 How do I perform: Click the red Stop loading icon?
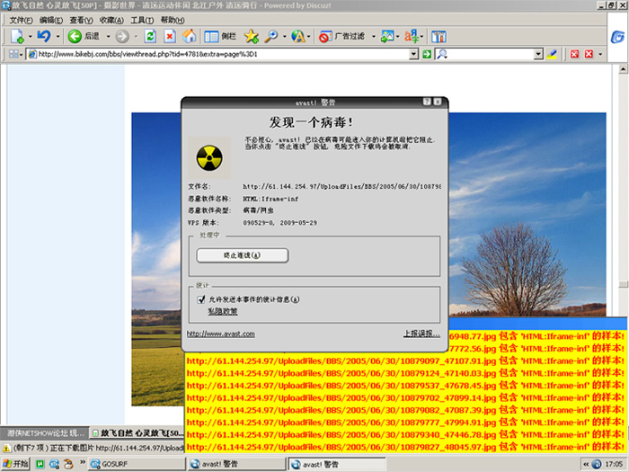[170, 37]
